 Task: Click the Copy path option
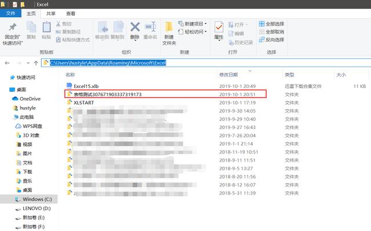pyautogui.click(x=68, y=32)
